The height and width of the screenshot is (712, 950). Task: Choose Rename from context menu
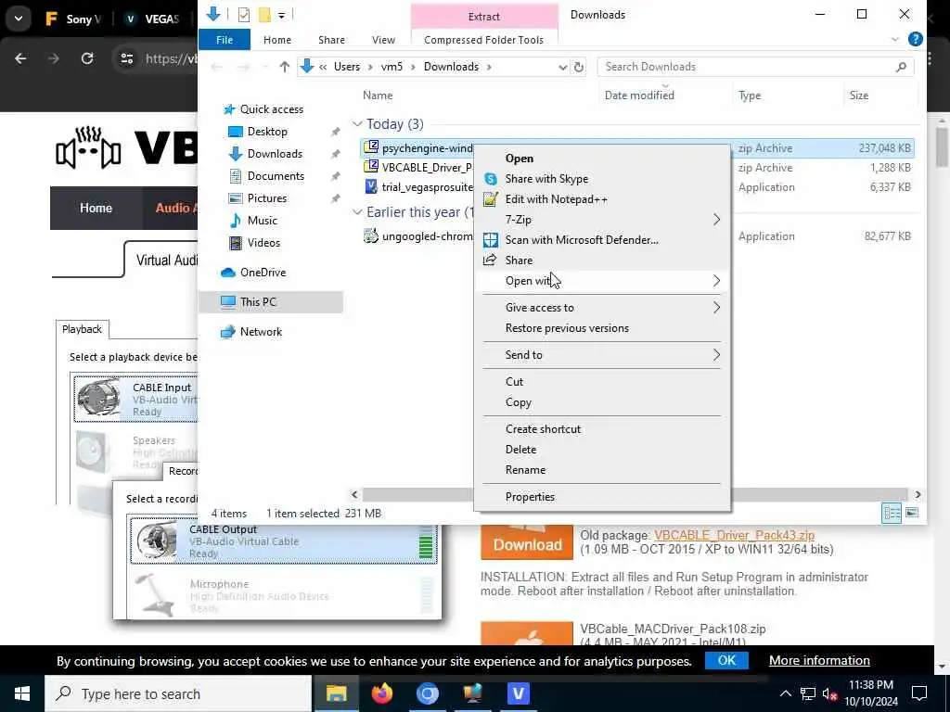[525, 470]
